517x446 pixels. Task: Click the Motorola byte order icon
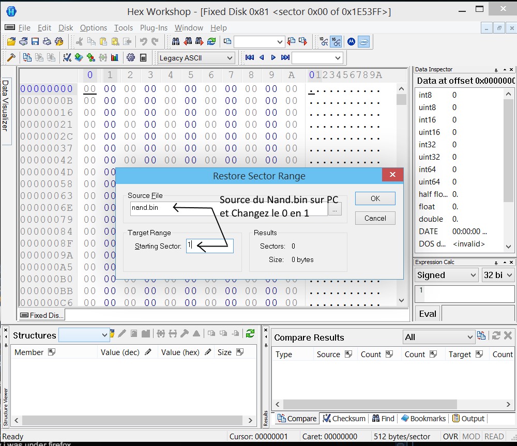coord(352,42)
